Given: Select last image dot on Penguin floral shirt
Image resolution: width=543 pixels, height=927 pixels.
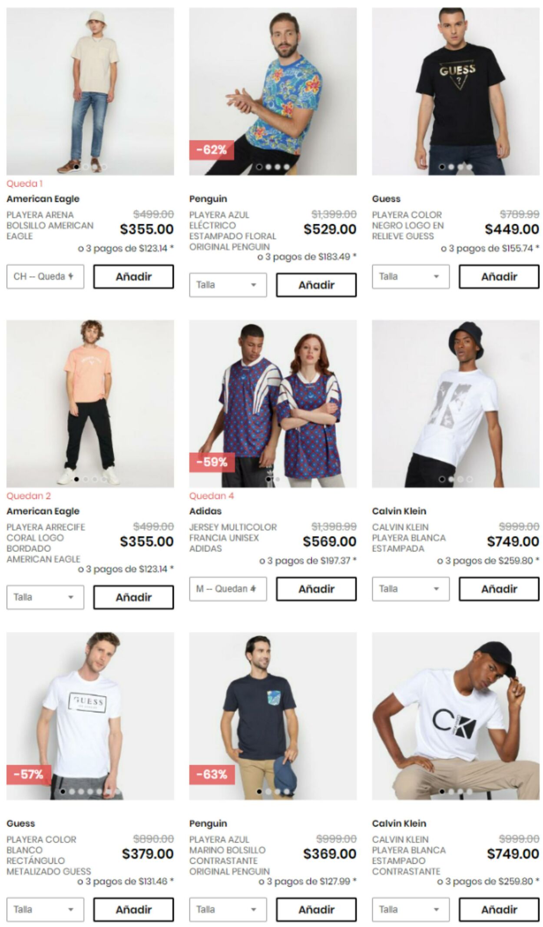Looking at the screenshot, I should coord(286,167).
